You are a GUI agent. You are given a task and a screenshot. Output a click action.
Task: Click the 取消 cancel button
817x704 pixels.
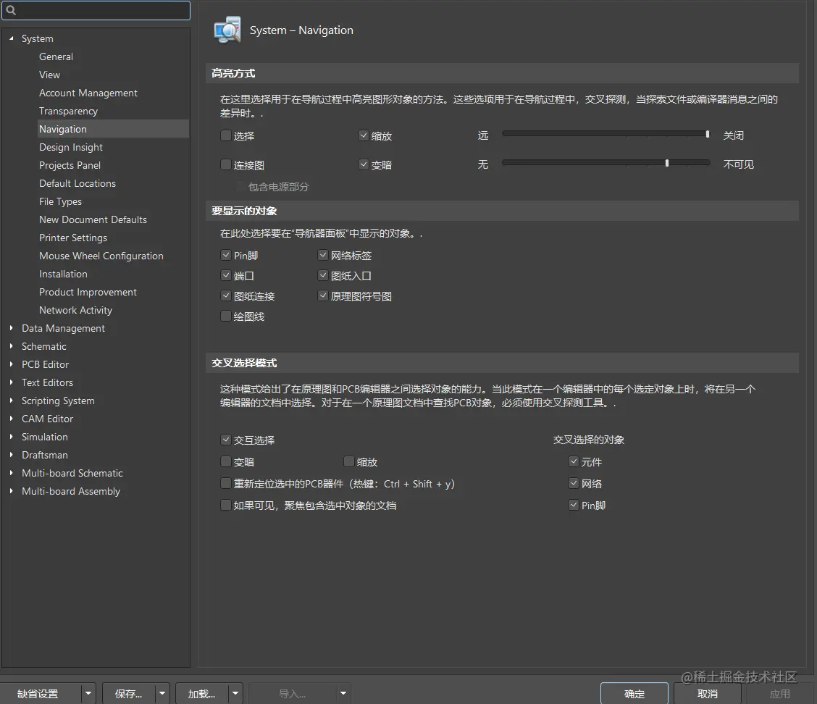point(708,694)
